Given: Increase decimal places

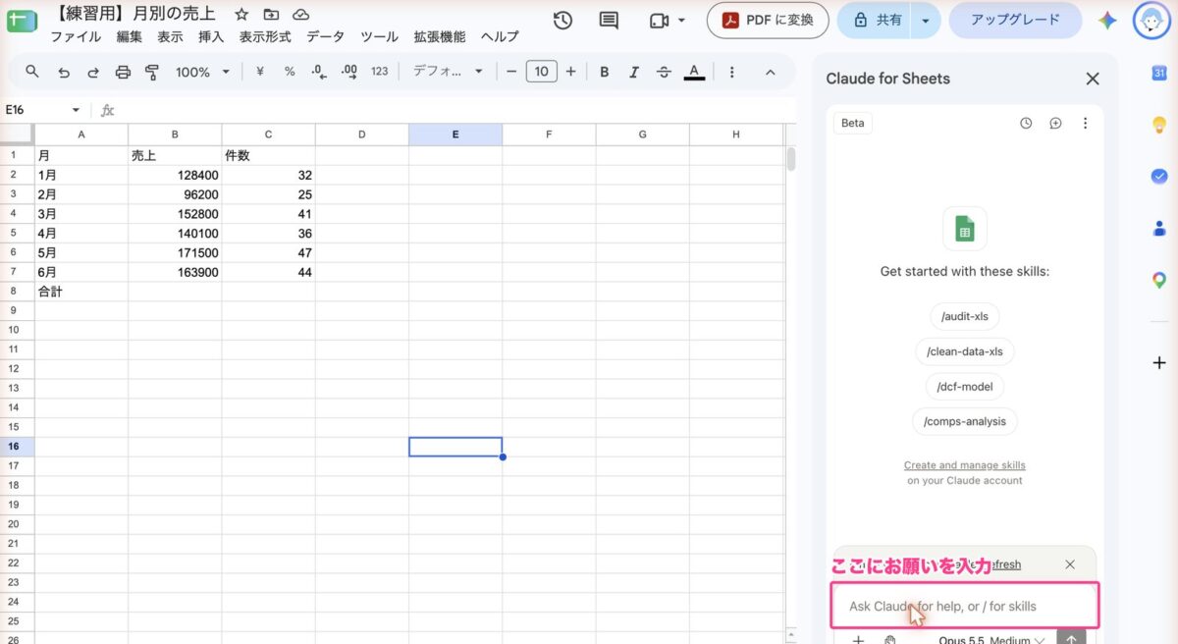Looking at the screenshot, I should point(348,72).
